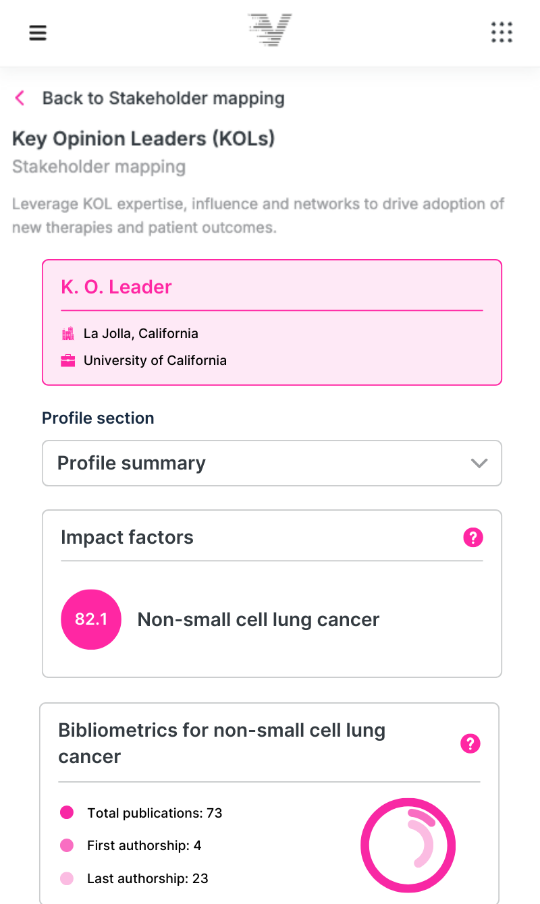Open the hamburger navigation menu

tap(38, 32)
